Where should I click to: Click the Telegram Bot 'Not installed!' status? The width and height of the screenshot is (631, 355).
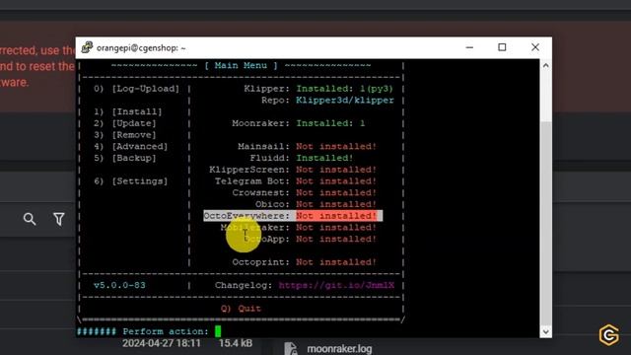[336, 181]
